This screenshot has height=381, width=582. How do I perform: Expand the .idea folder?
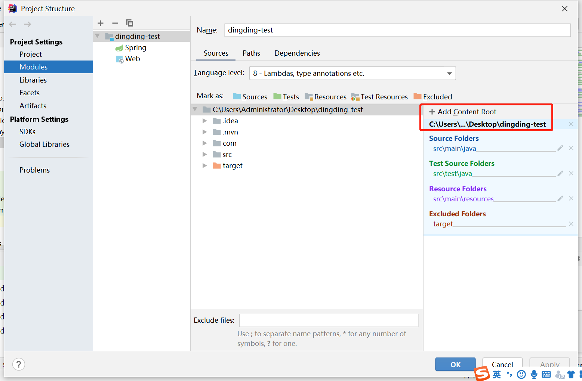click(204, 121)
